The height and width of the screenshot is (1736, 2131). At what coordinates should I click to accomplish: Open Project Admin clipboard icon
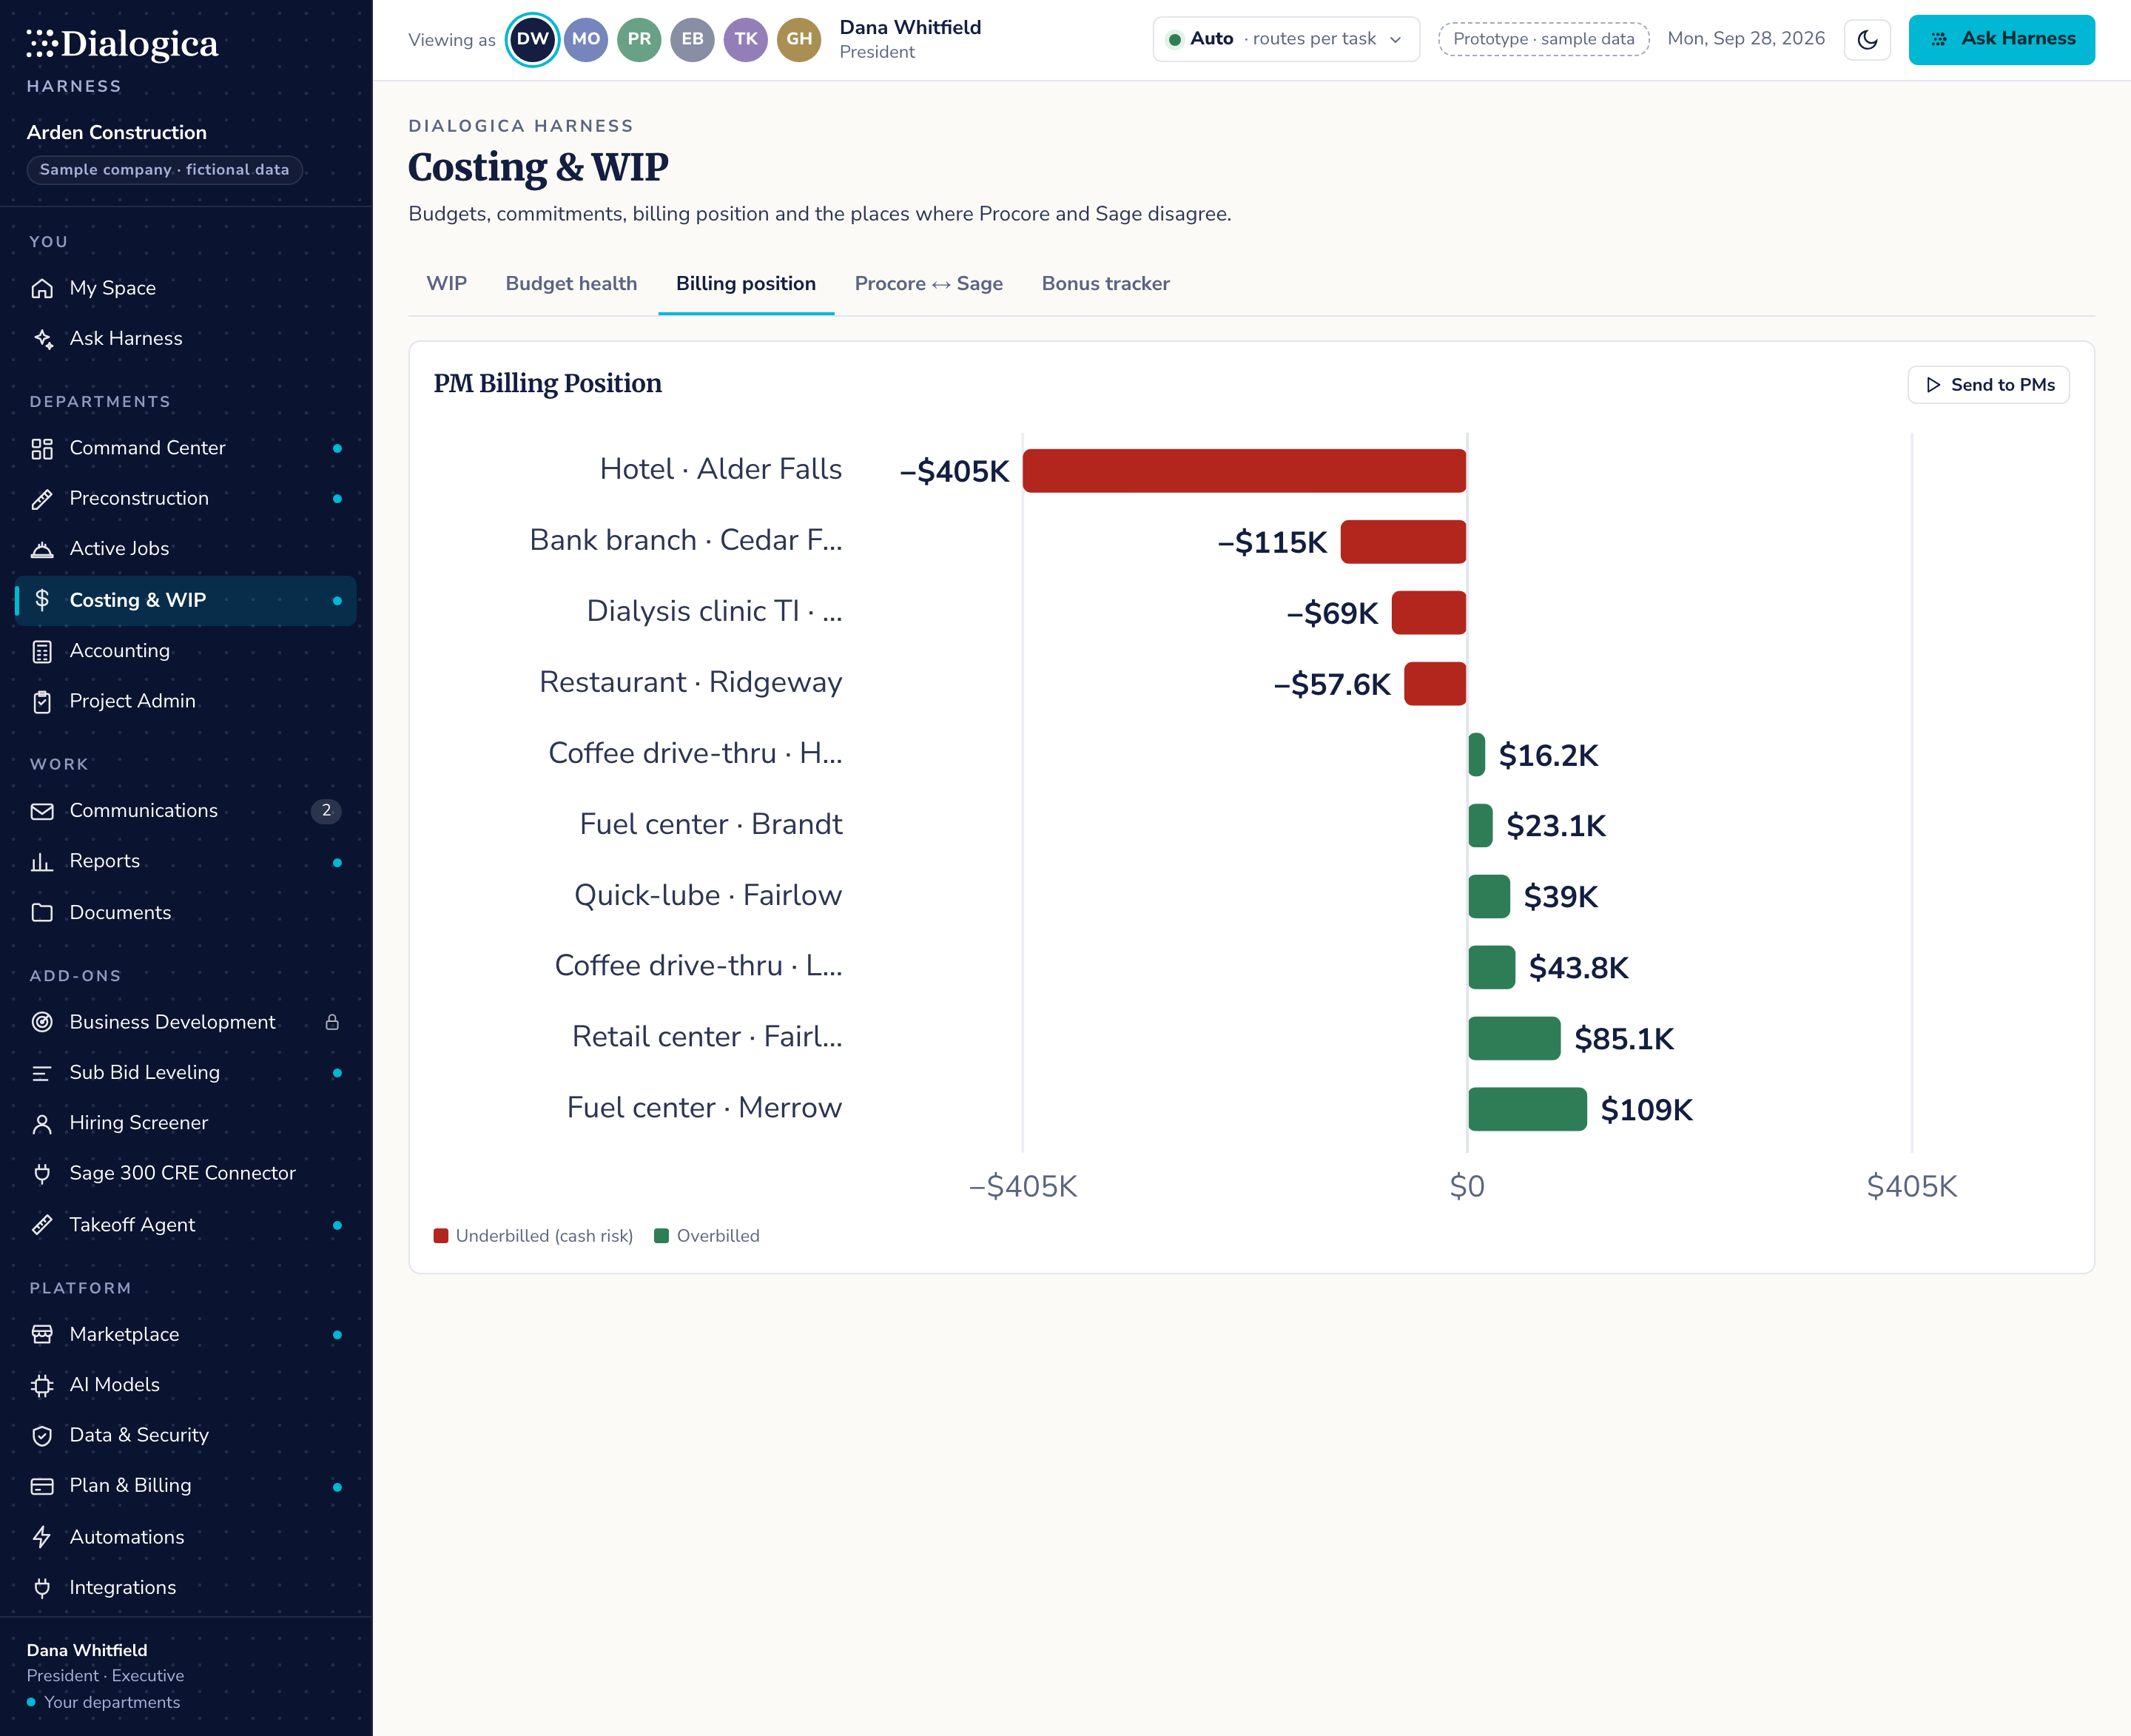click(42, 702)
